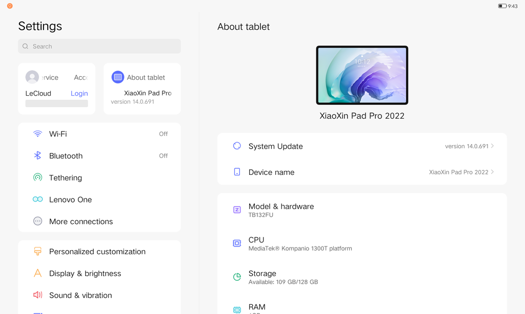Open Sound & vibration settings
525x314 pixels.
99,295
